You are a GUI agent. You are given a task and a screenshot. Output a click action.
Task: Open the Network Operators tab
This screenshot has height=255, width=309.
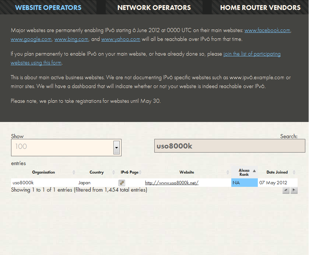pyautogui.click(x=154, y=7)
